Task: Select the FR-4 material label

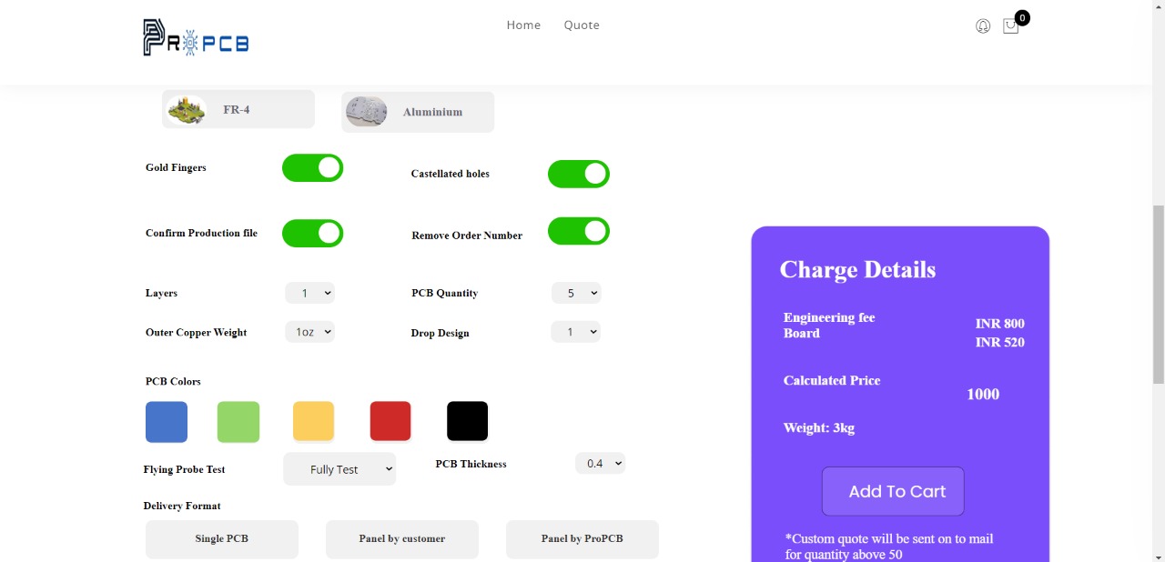Action: 237,110
